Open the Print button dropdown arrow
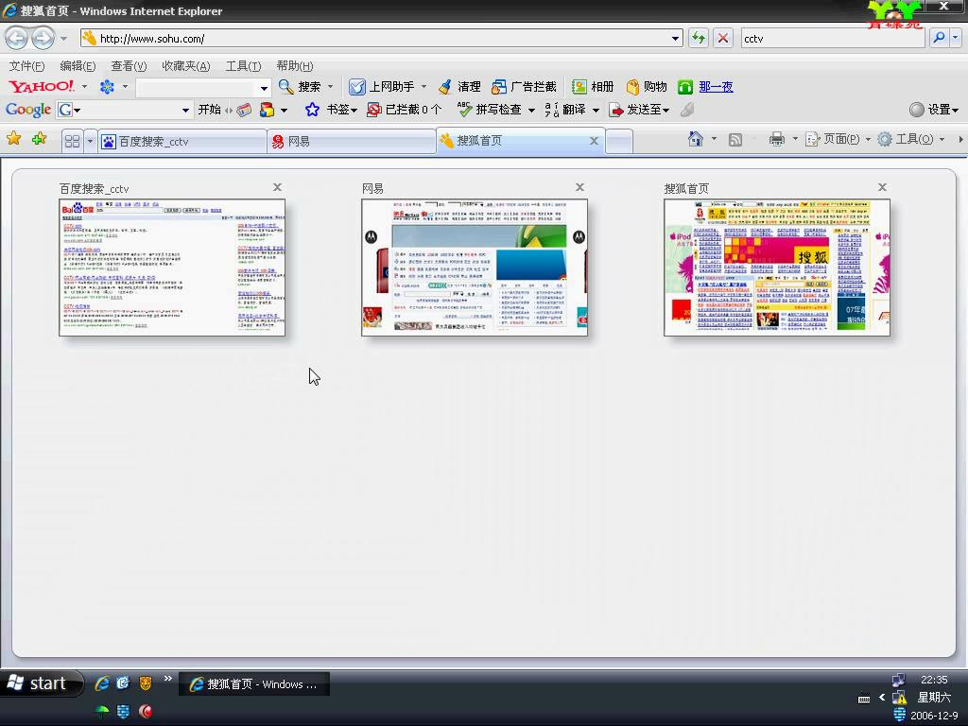This screenshot has height=726, width=968. [795, 140]
